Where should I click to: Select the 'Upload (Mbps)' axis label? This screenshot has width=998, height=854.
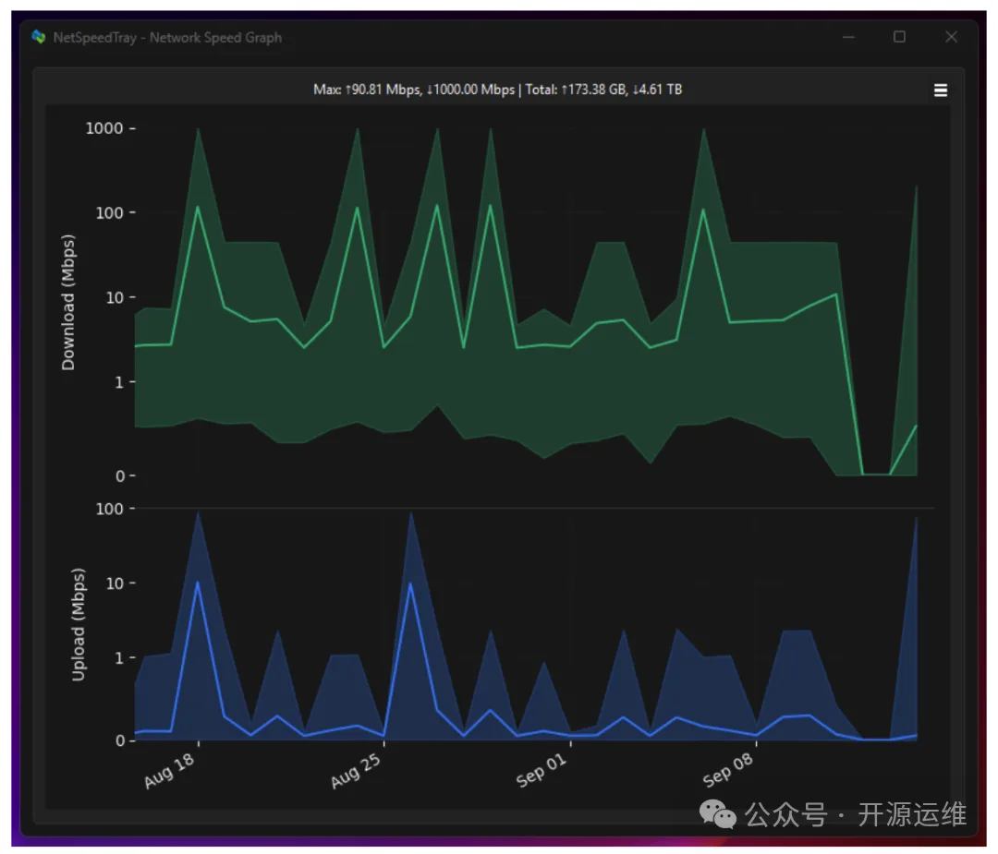(x=79, y=624)
